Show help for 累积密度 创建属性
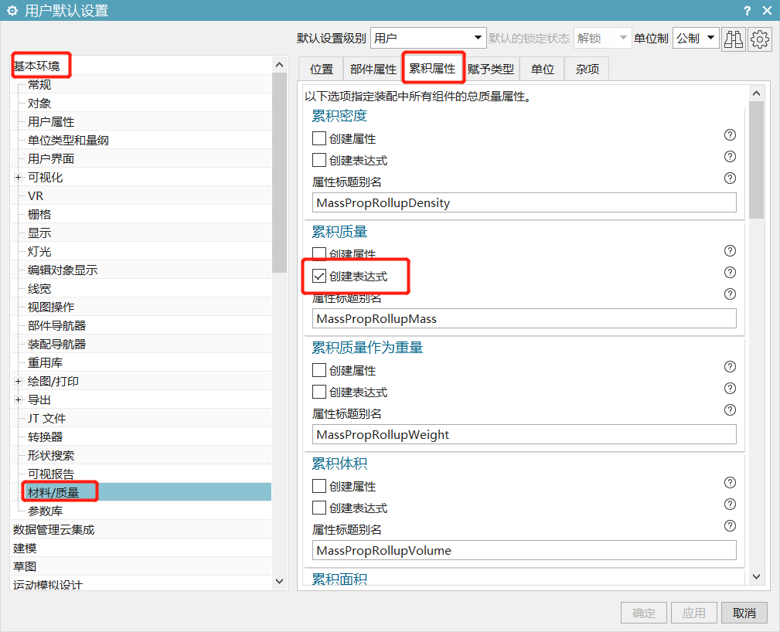Screen dimensions: 780x632 coord(730,134)
